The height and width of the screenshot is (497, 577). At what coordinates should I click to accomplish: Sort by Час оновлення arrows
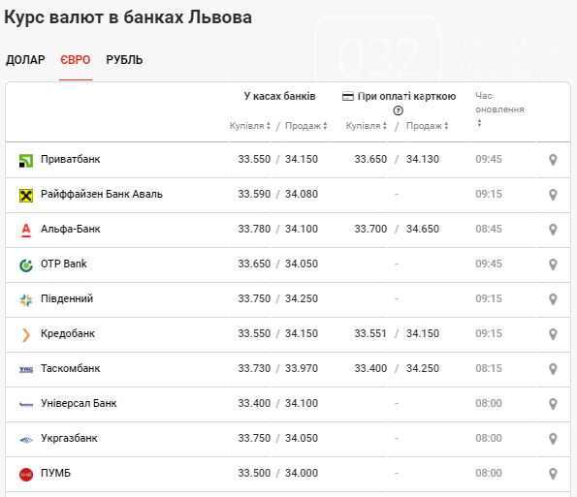pyautogui.click(x=479, y=123)
